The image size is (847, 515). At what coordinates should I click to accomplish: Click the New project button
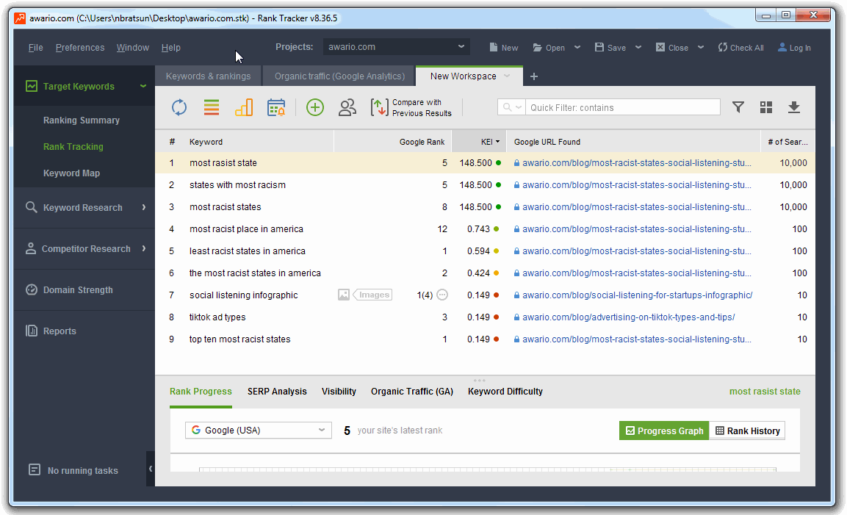[x=503, y=48]
